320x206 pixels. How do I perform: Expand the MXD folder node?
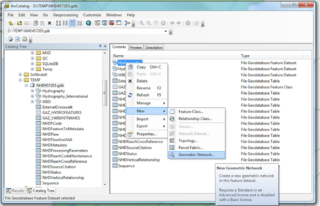(x=33, y=53)
